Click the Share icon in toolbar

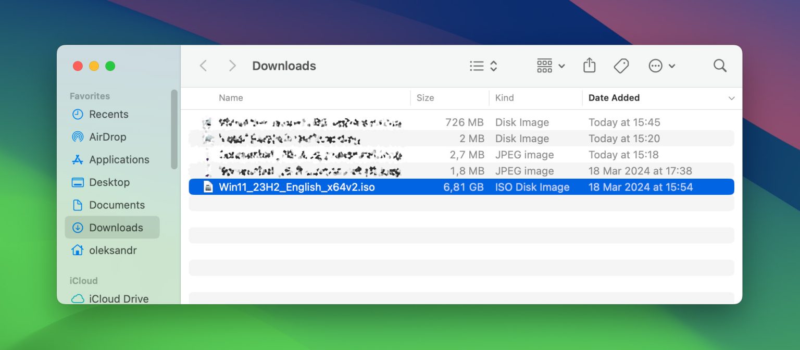[589, 66]
